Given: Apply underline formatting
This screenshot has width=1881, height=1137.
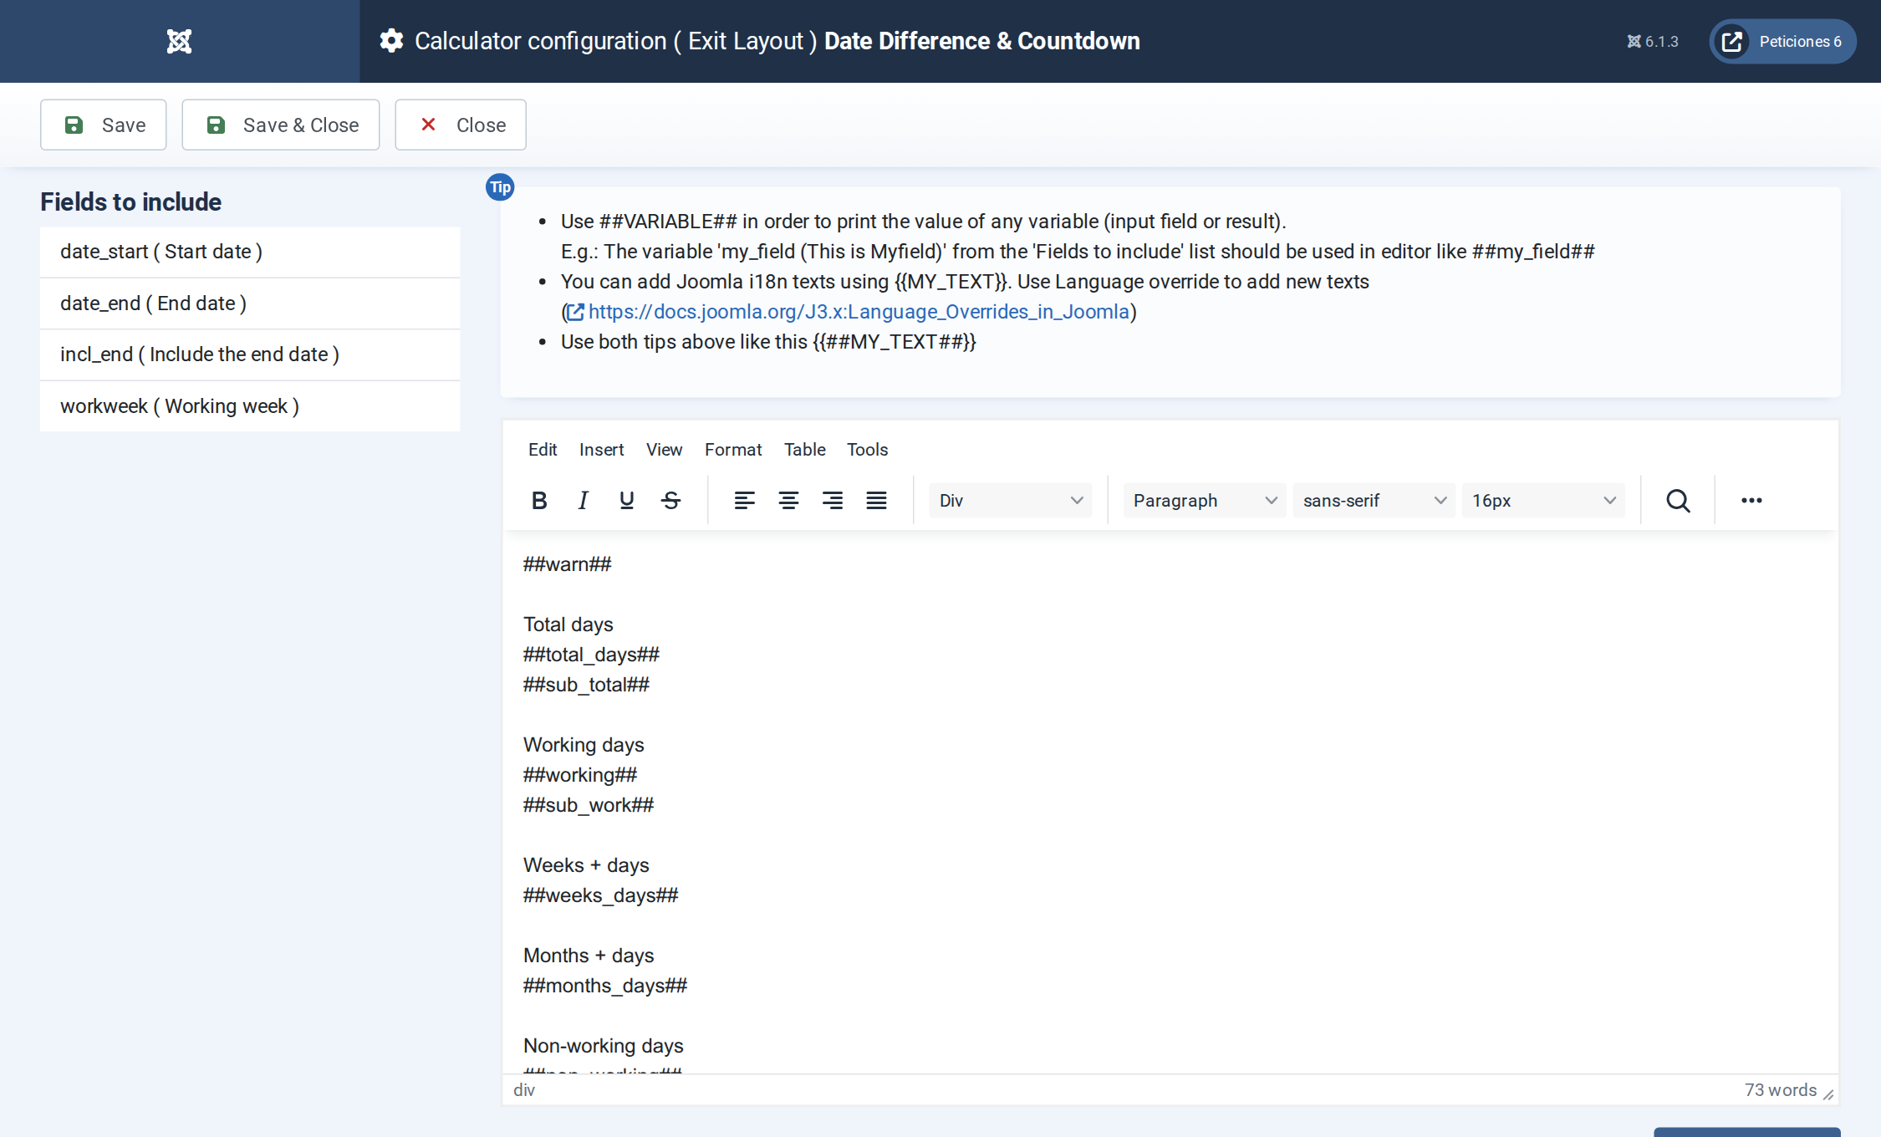Looking at the screenshot, I should (626, 500).
